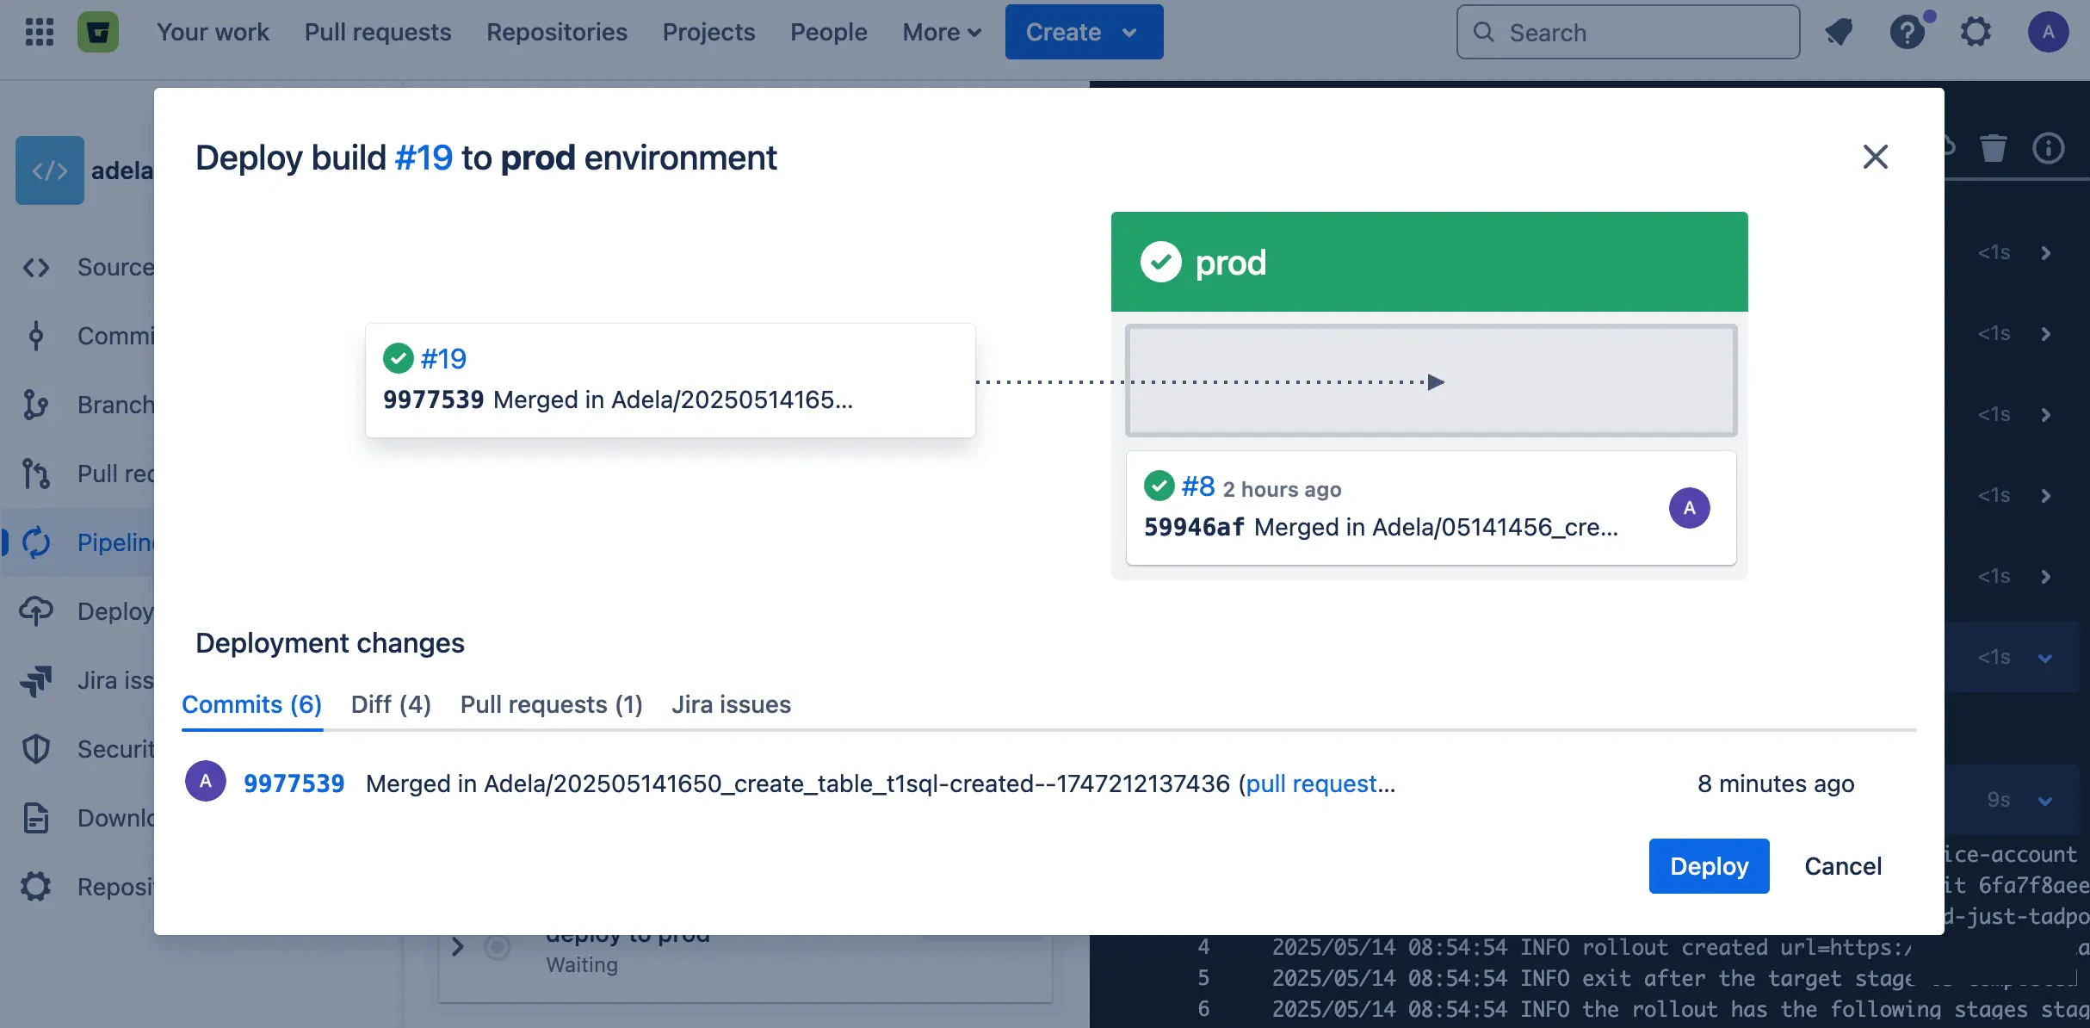Click the Security shield sidebar icon
Screen dimensions: 2090x1028
coord(36,749)
